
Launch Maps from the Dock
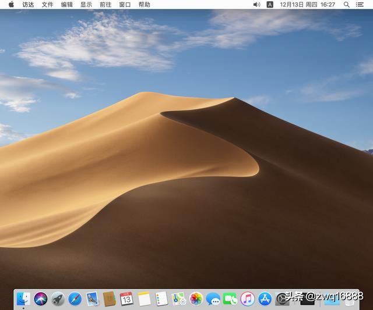click(x=178, y=299)
